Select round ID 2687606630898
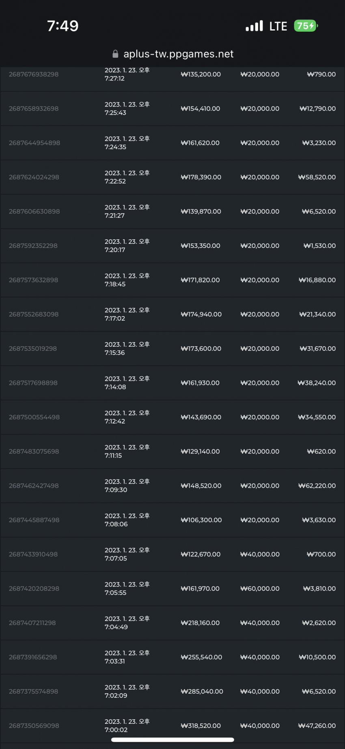 click(x=34, y=211)
